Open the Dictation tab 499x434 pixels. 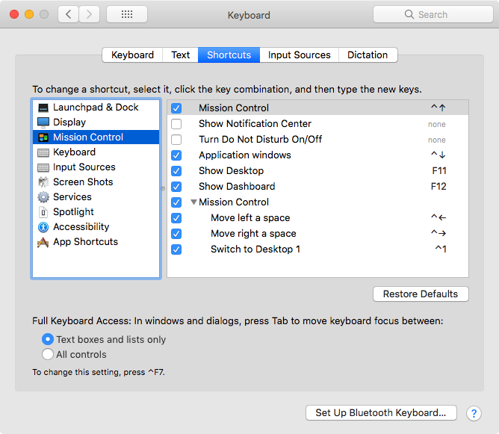click(368, 55)
